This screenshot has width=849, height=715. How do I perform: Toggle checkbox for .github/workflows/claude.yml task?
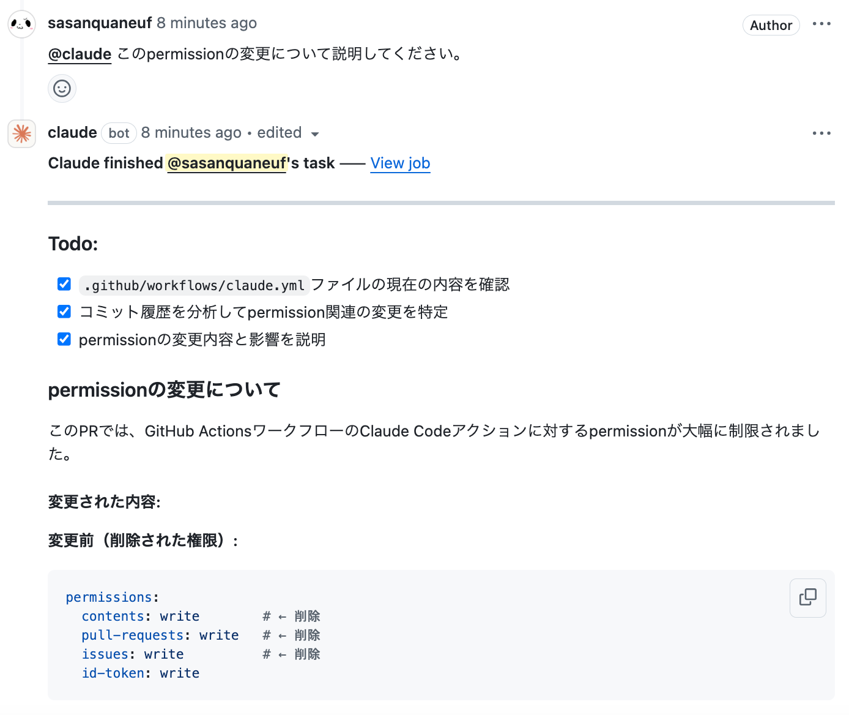(x=64, y=284)
